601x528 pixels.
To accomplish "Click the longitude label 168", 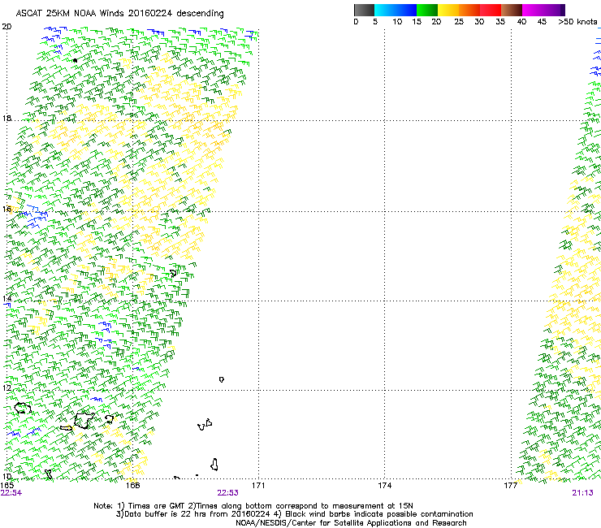I will pos(132,486).
